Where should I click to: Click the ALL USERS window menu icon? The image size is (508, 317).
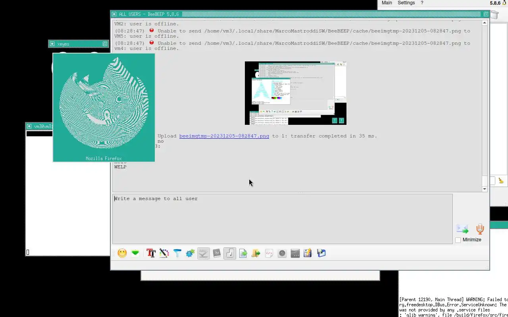[114, 14]
